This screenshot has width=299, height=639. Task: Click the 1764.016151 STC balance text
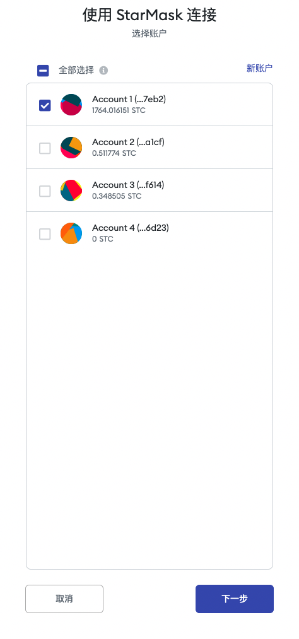pos(119,110)
